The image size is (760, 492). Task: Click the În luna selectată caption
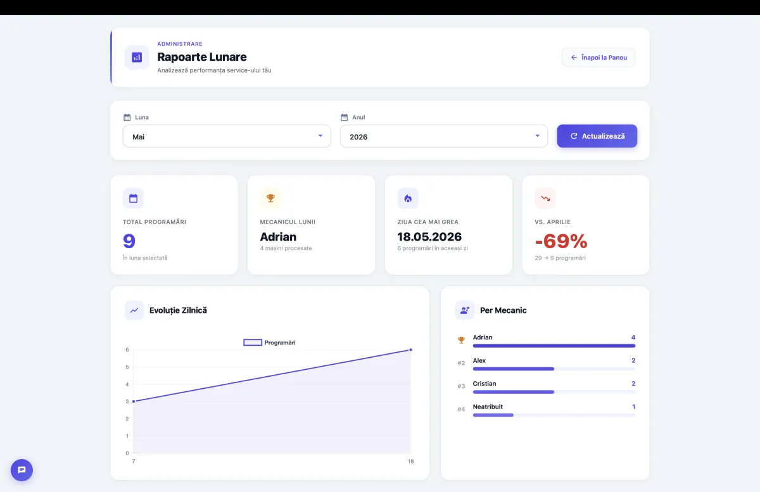click(x=145, y=258)
